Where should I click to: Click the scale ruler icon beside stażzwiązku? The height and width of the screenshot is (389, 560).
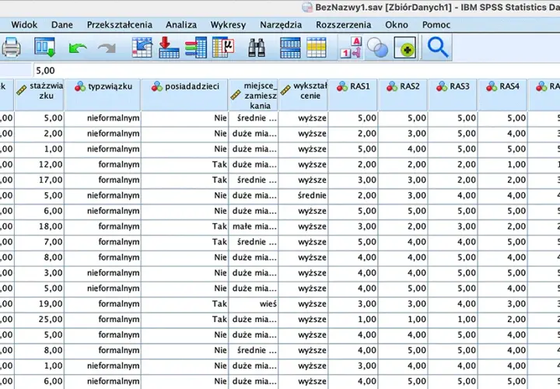pos(22,90)
